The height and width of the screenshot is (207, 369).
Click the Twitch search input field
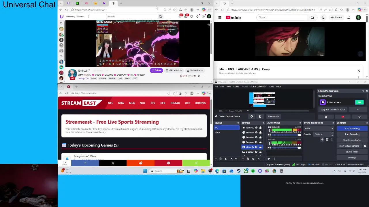point(132,17)
